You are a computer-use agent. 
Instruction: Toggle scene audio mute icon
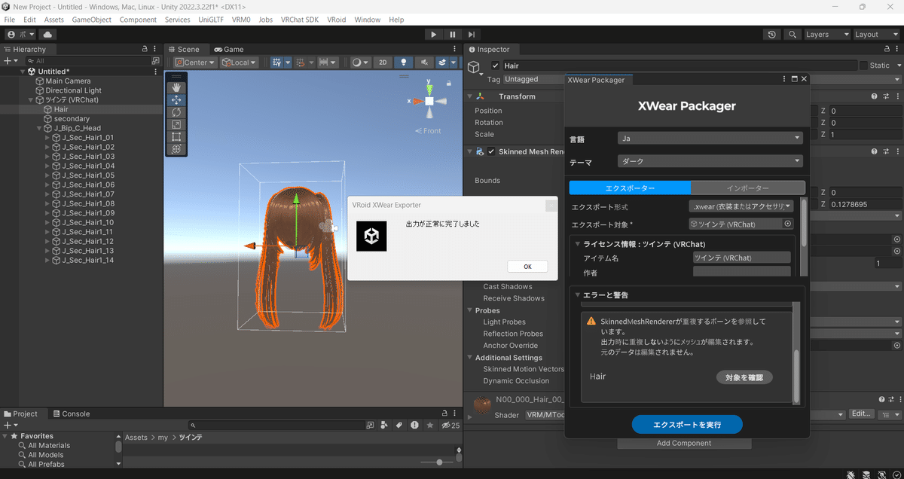423,63
